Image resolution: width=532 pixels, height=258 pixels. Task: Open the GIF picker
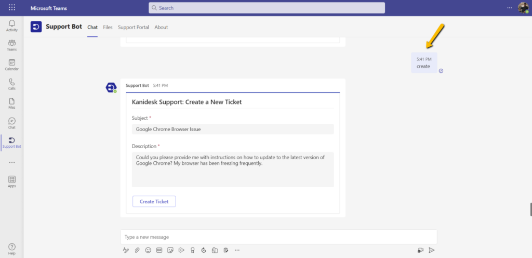pos(159,250)
